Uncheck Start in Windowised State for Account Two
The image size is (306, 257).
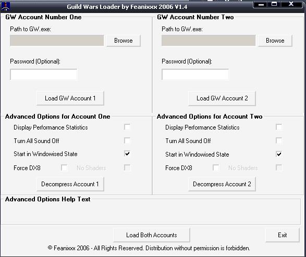point(279,154)
